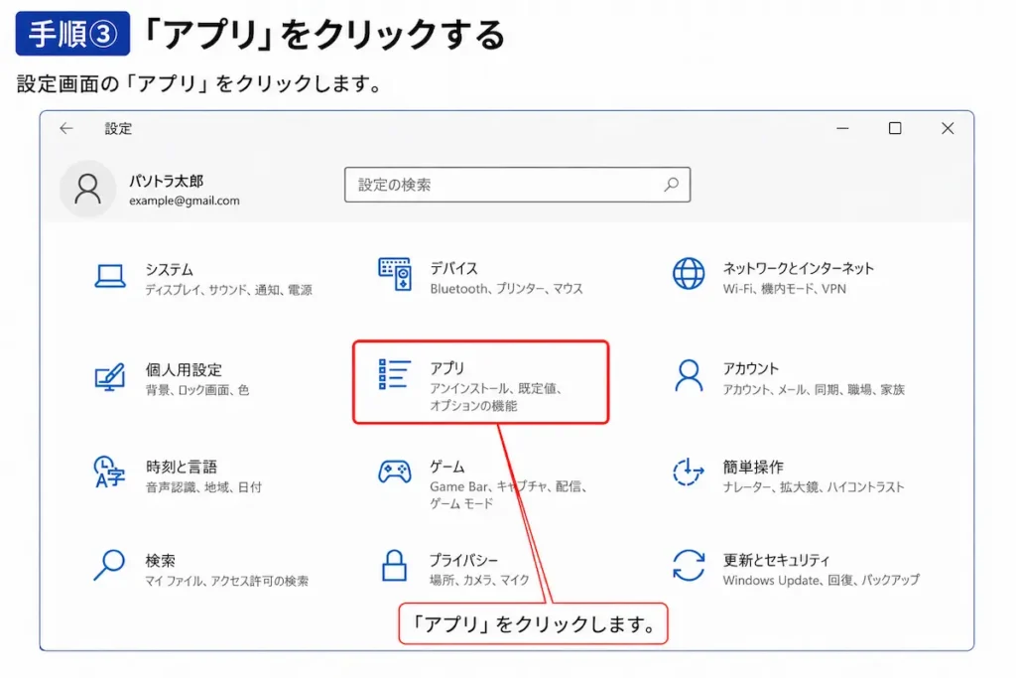
Task: Click the Ease of Access icon
Action: pos(689,472)
